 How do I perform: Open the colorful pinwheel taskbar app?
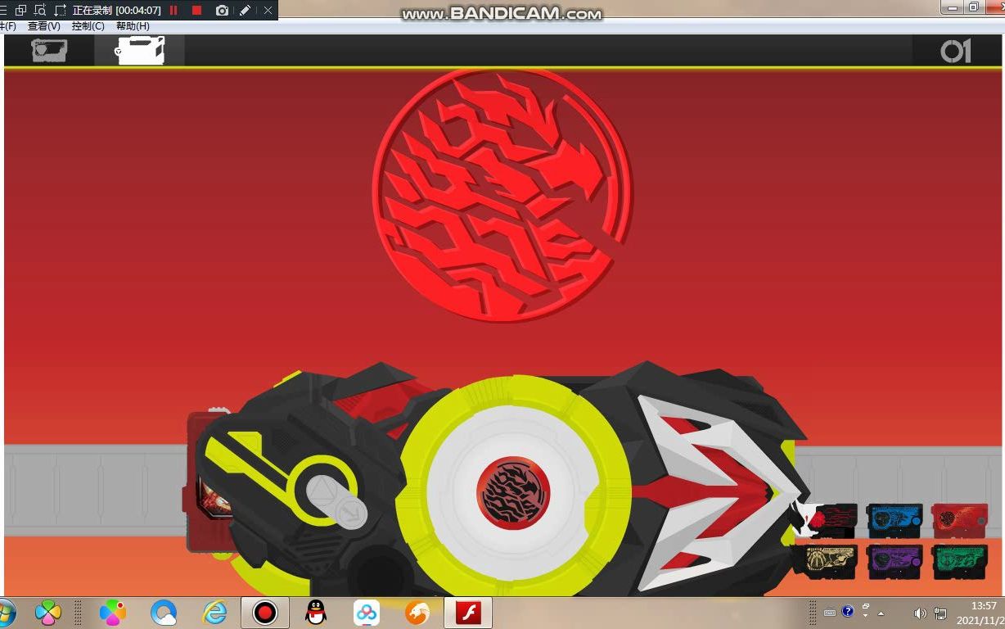(113, 612)
